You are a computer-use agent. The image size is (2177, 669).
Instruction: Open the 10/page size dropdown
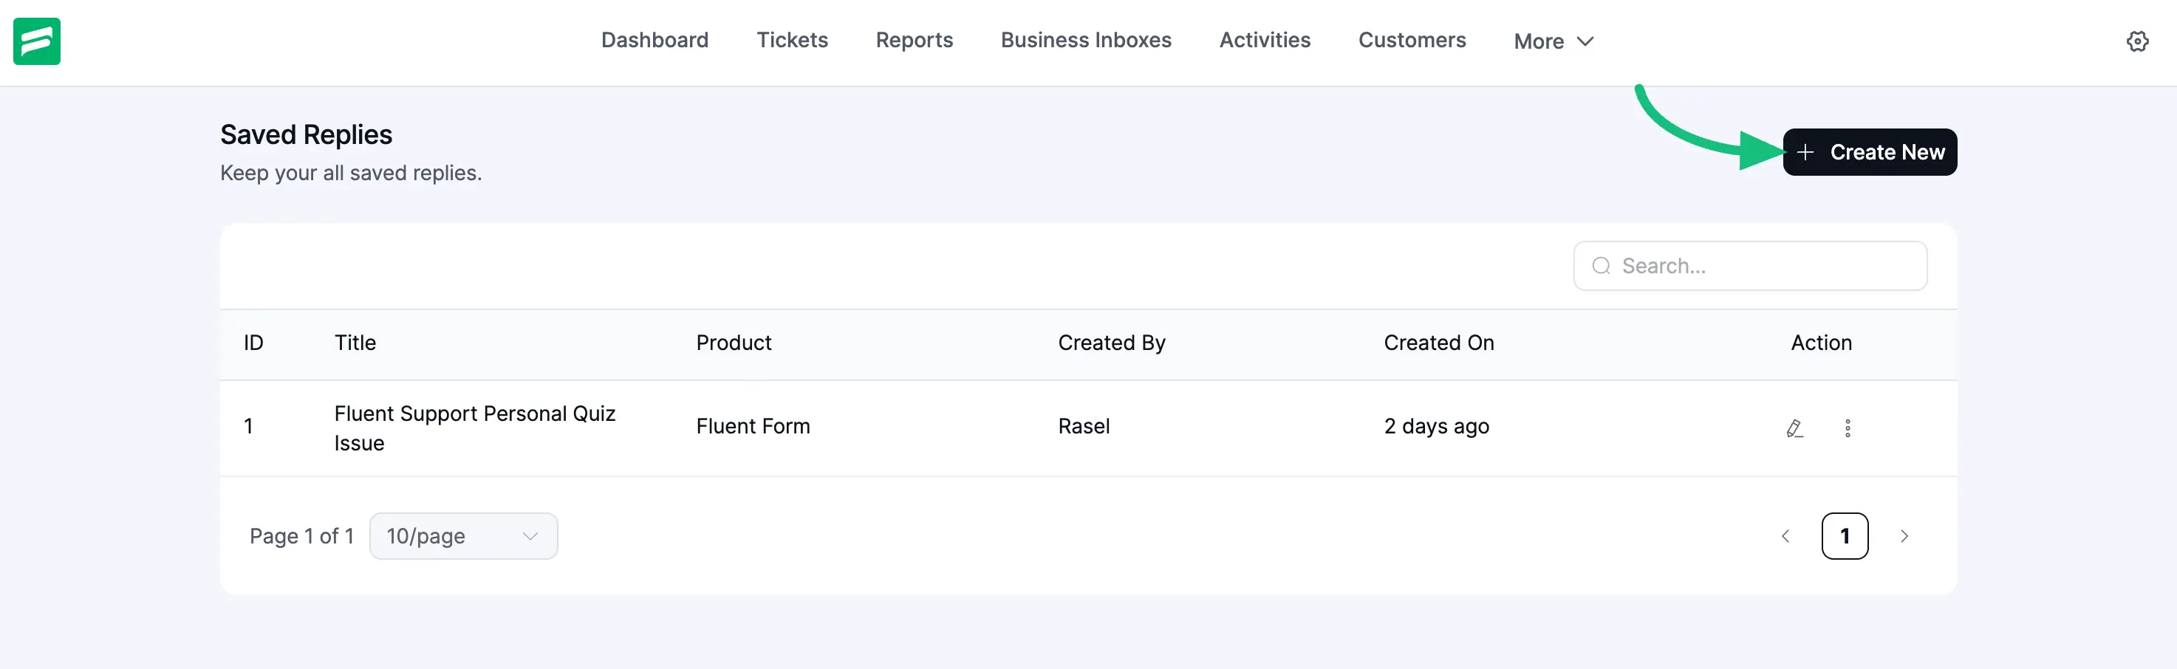(463, 536)
